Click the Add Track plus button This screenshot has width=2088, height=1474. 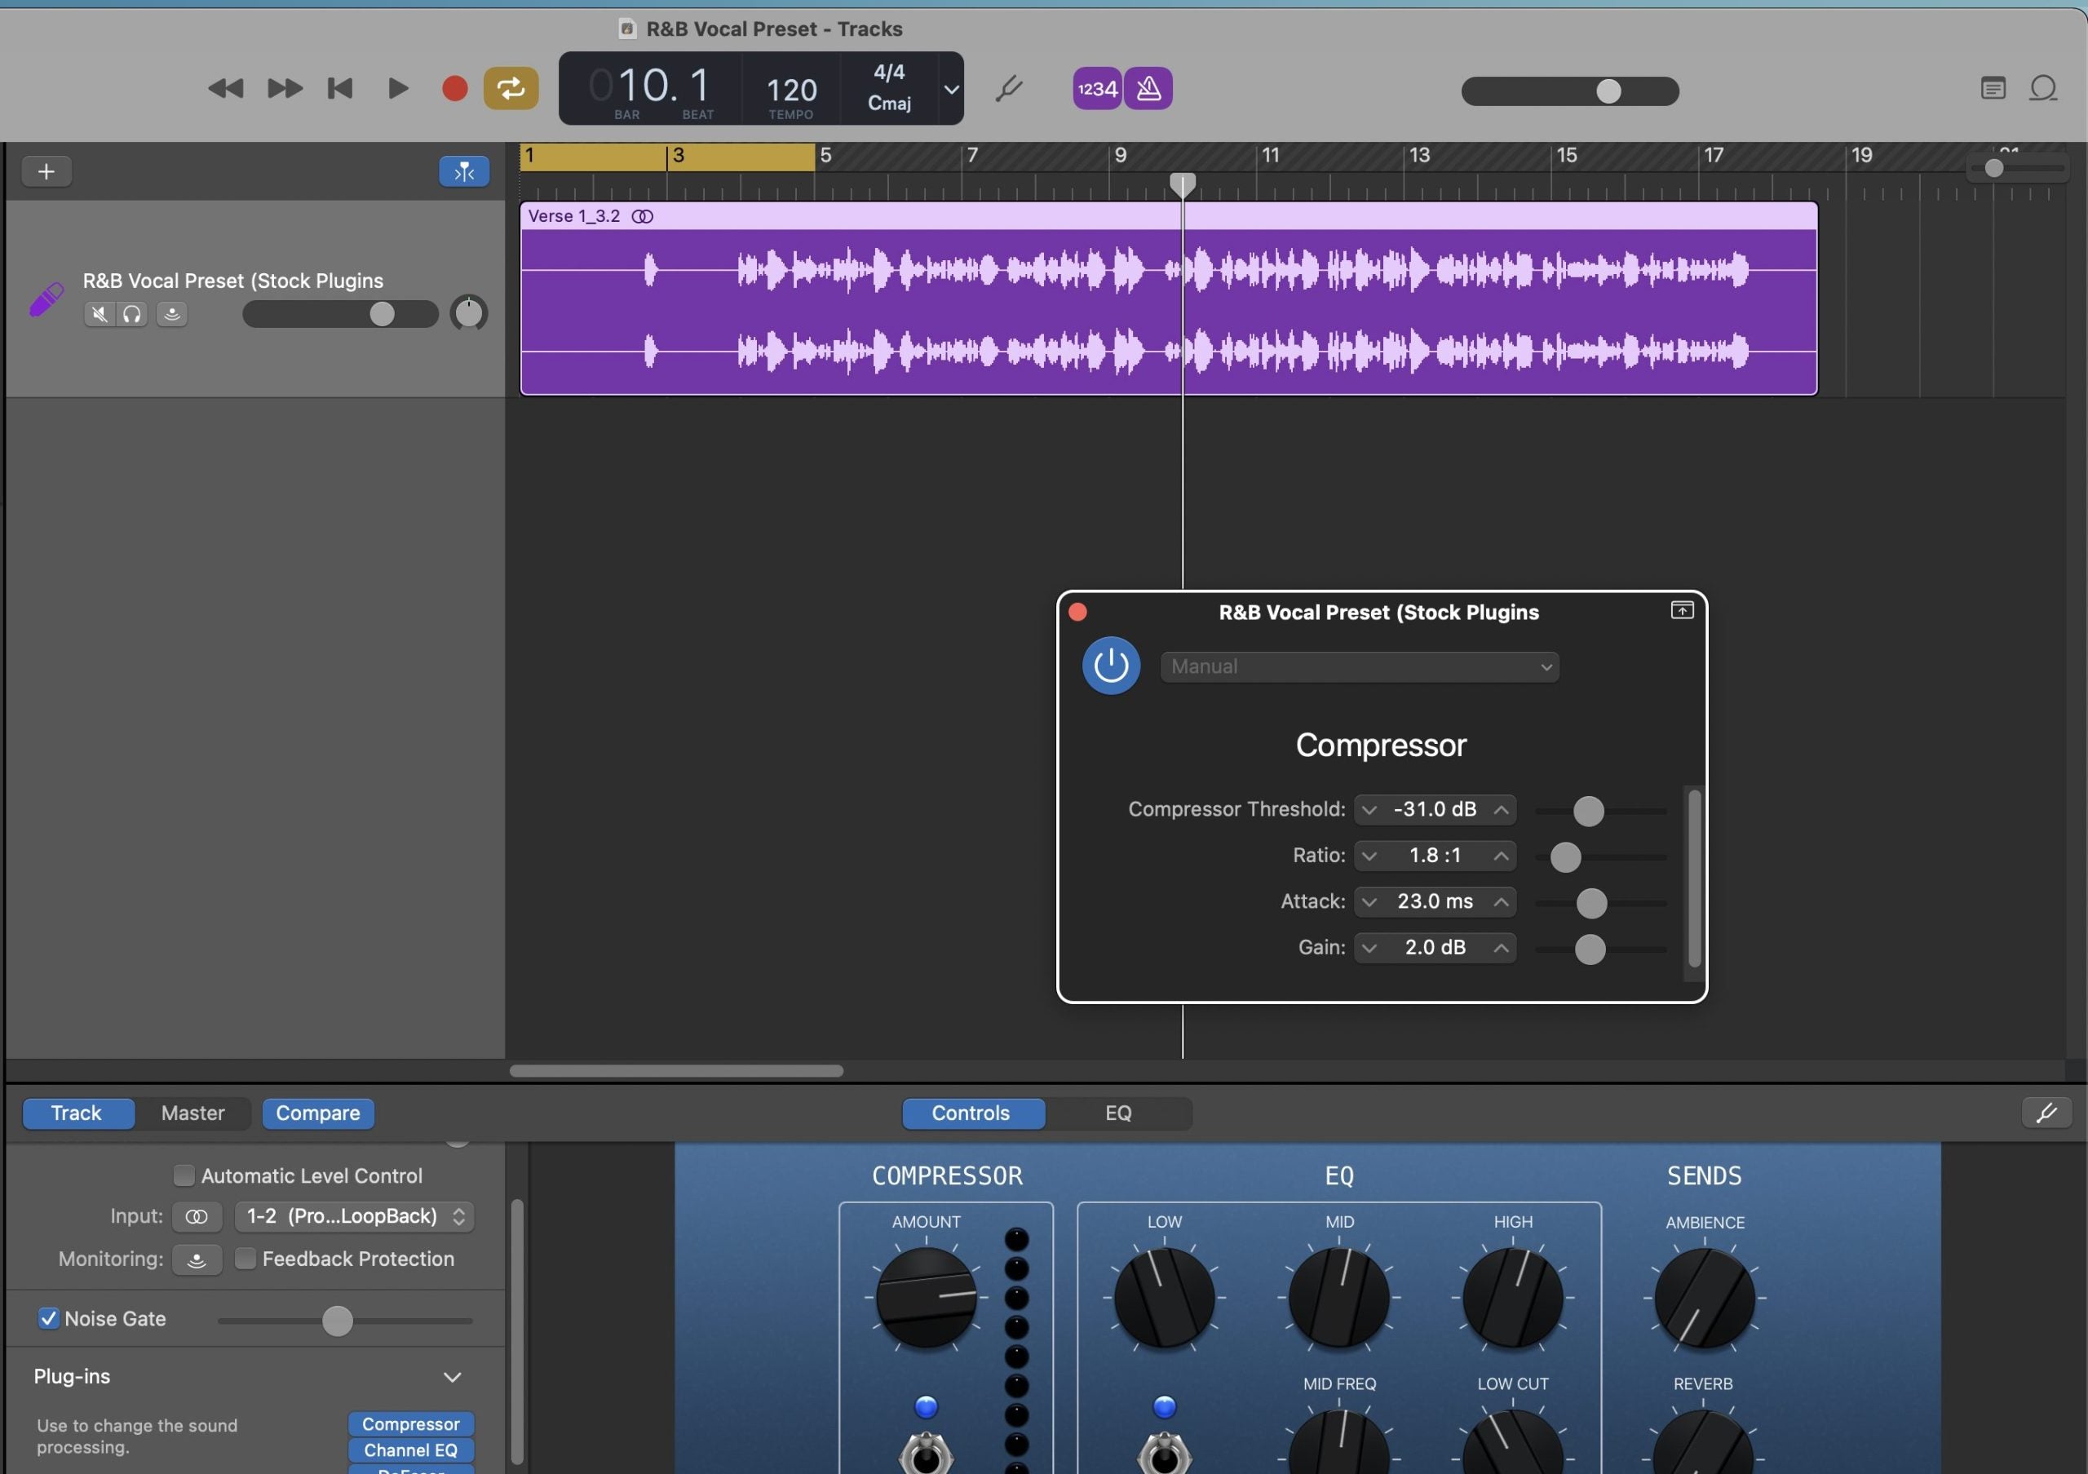coord(46,171)
